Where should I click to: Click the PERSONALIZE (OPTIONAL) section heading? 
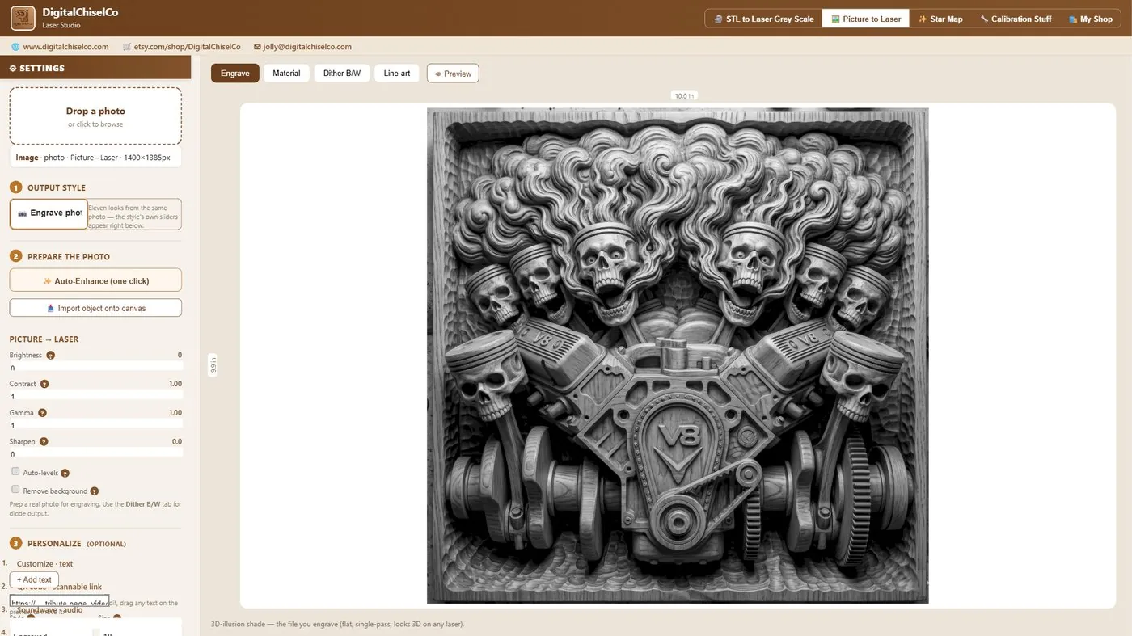pos(77,544)
